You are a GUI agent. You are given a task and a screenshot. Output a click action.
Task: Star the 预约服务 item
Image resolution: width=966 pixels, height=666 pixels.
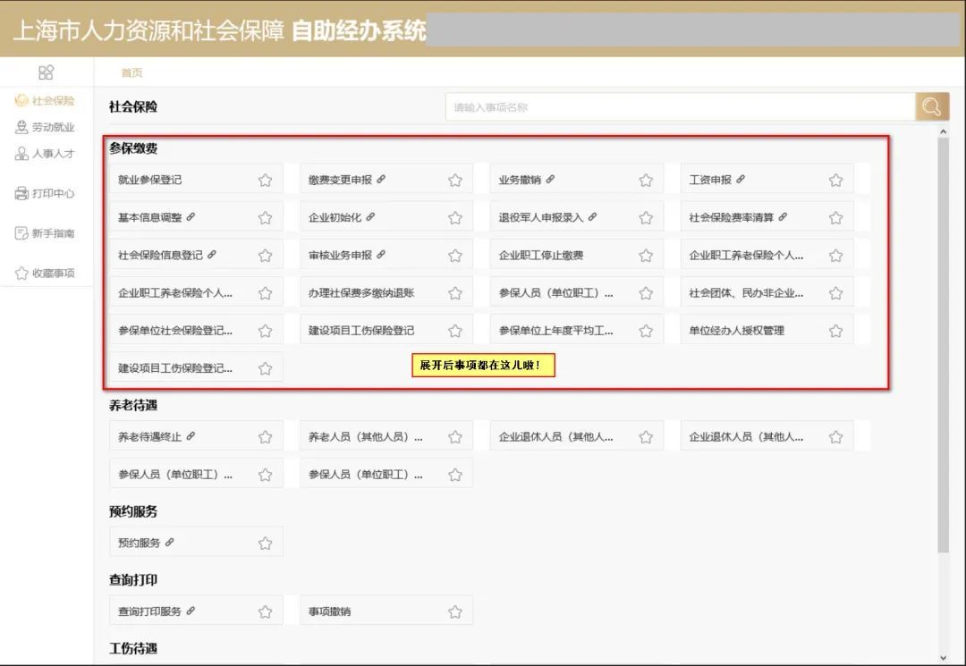[x=265, y=543]
